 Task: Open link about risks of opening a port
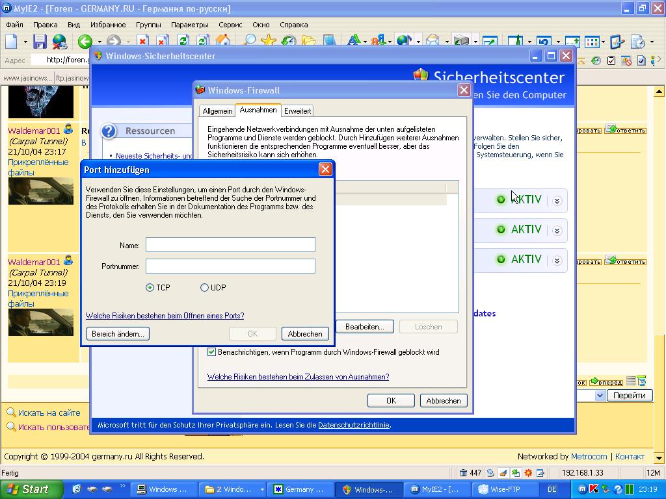(165, 316)
